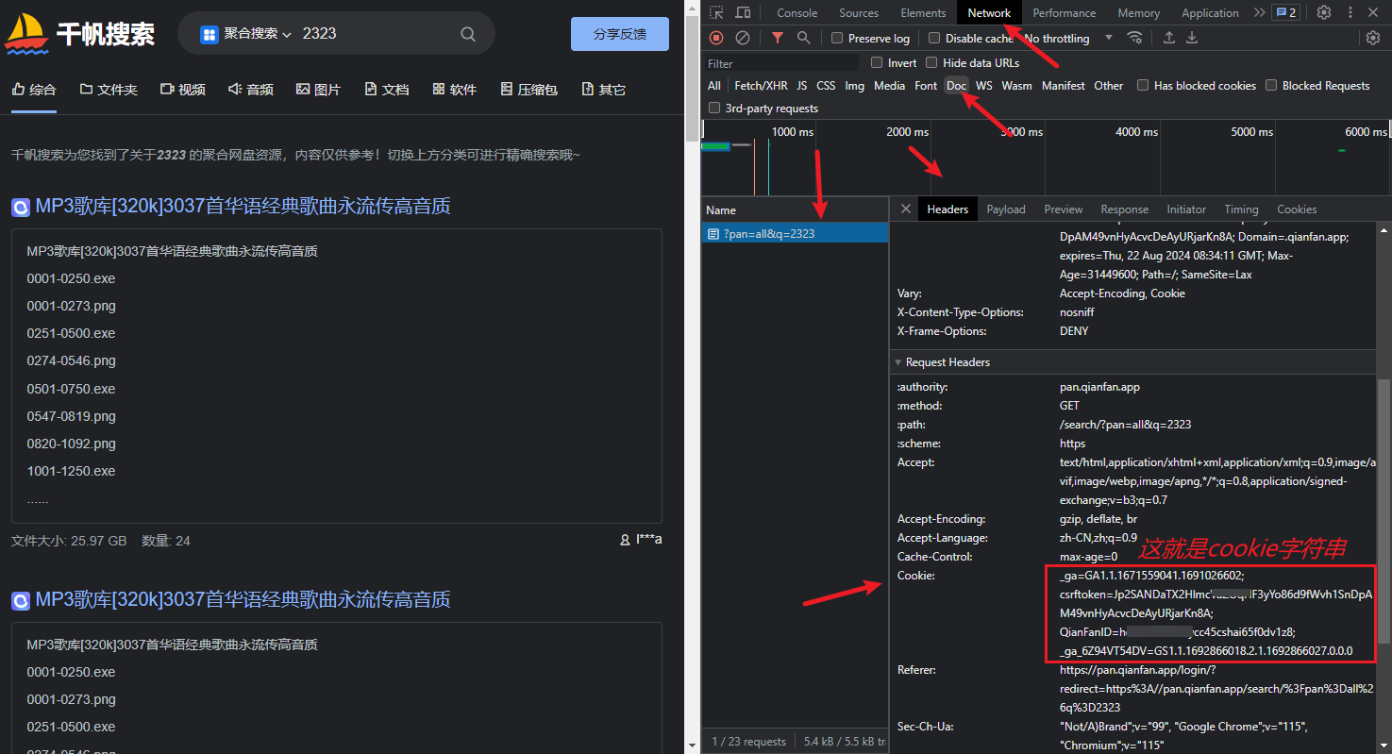Filter requests by WS type
This screenshot has height=754, width=1392.
984,85
